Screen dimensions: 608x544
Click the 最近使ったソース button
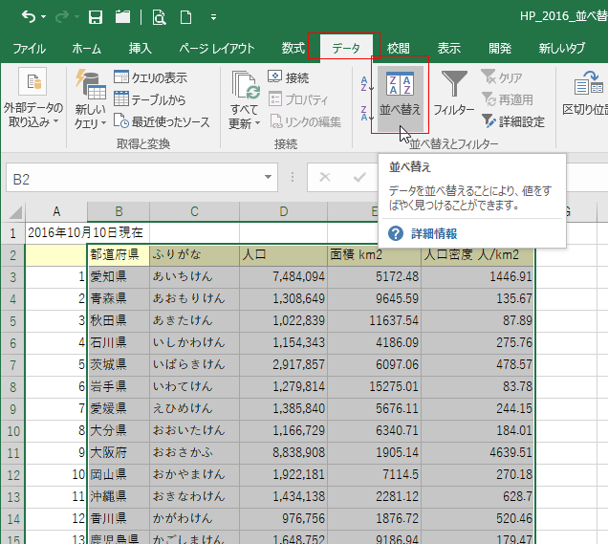(x=161, y=121)
